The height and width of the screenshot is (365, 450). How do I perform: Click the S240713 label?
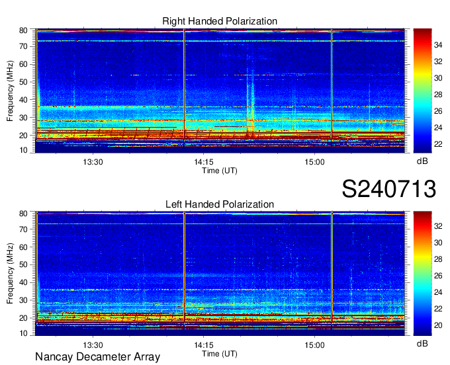[389, 189]
